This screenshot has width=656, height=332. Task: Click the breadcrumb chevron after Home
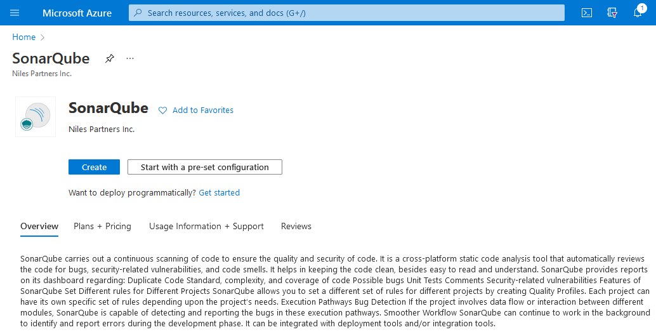click(43, 37)
